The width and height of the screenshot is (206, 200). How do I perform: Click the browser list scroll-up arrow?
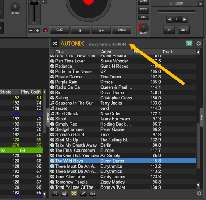45,92
